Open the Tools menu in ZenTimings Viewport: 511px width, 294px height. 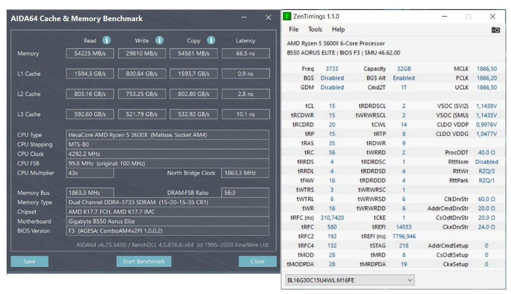(x=315, y=29)
